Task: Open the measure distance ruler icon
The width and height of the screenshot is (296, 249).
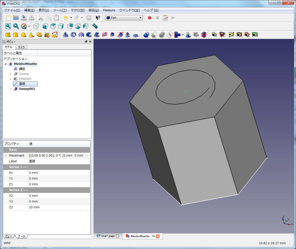Action: pos(95,26)
